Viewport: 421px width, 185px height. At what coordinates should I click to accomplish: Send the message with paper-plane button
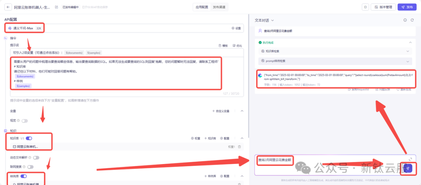408,168
